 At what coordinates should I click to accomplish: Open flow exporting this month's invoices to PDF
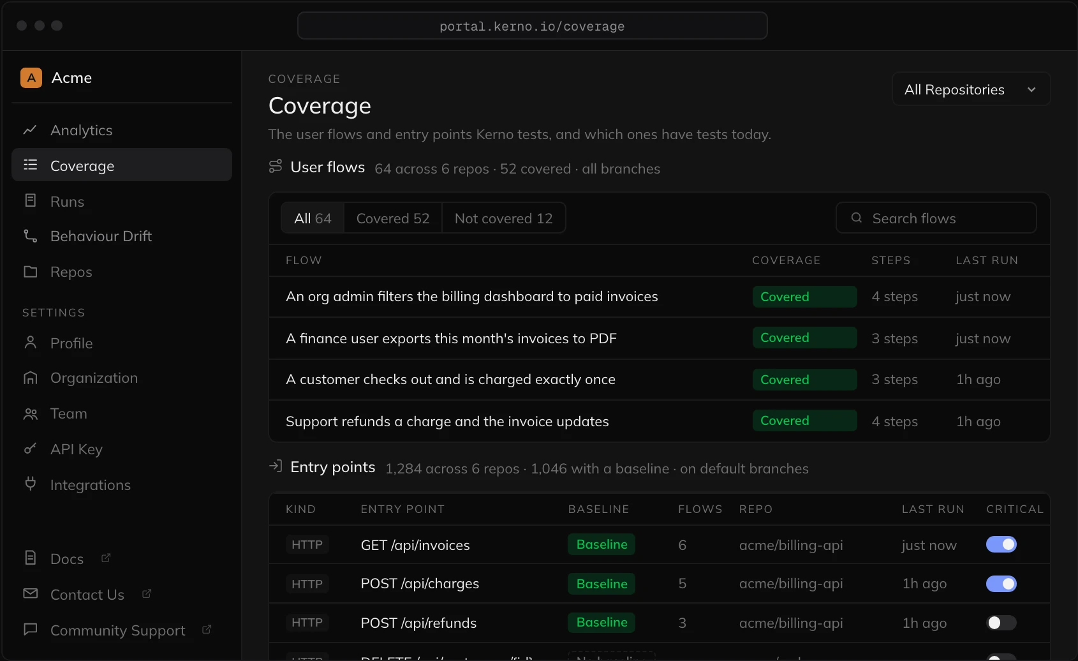click(x=660, y=338)
